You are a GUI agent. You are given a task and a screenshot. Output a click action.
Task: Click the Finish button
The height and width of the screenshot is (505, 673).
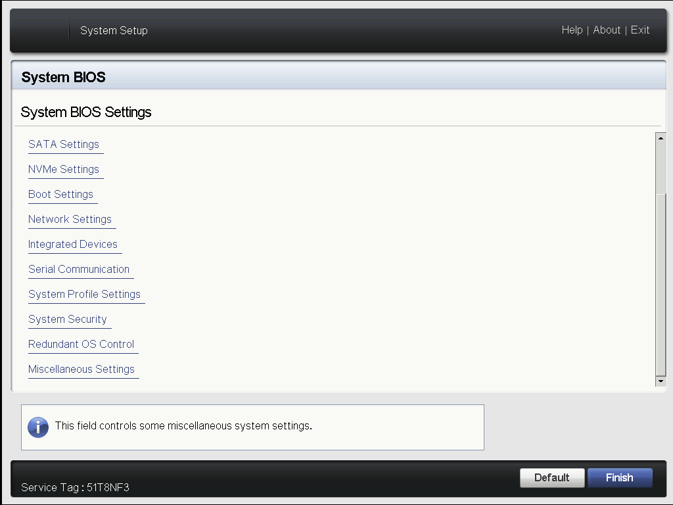(x=620, y=477)
